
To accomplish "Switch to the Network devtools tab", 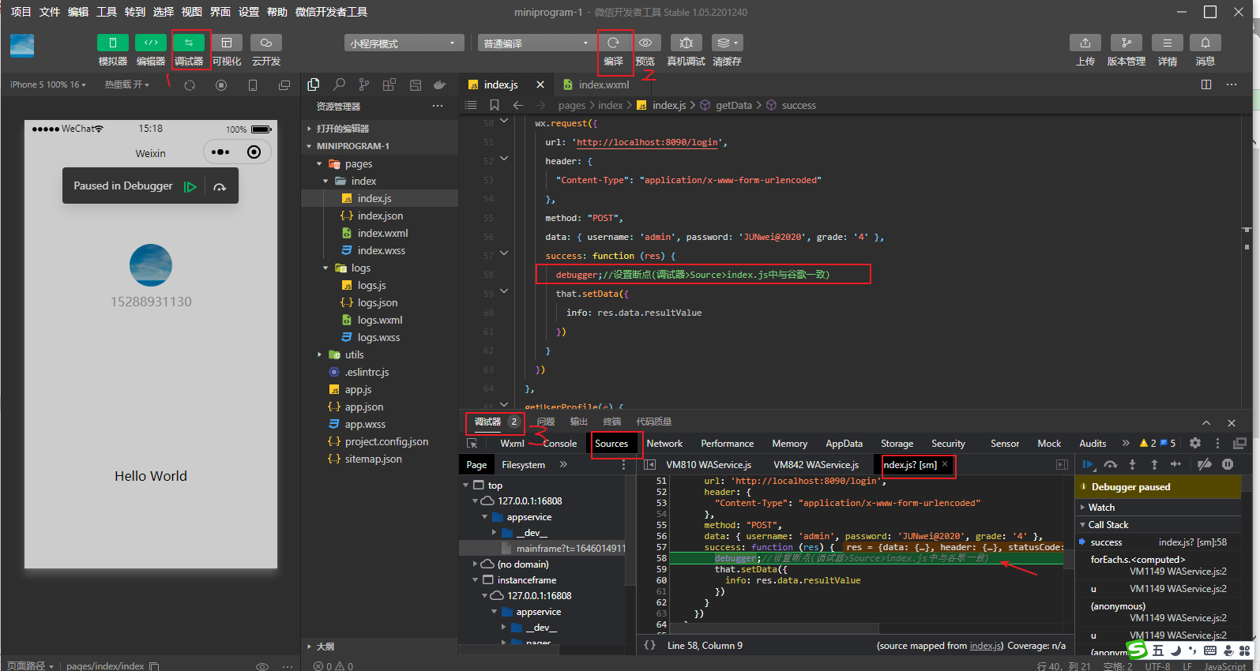I will (664, 444).
